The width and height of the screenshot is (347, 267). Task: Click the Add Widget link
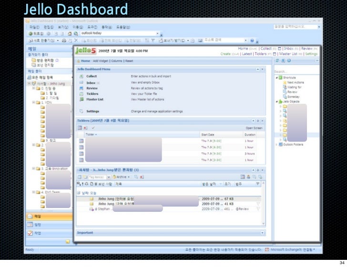[x=100, y=61]
